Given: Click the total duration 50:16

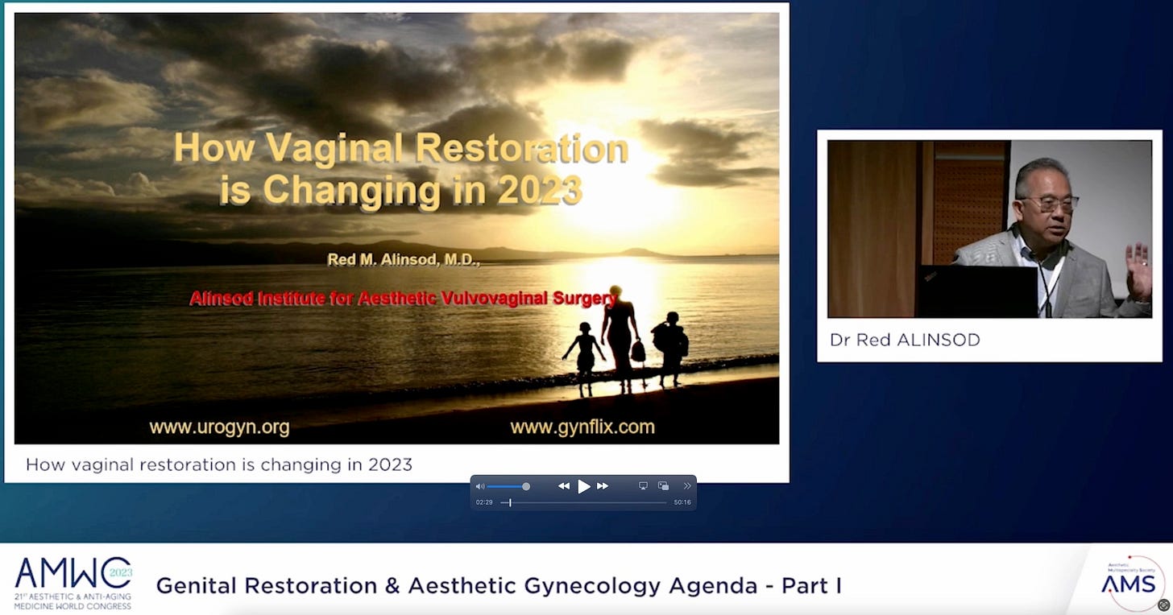Looking at the screenshot, I should [x=682, y=502].
